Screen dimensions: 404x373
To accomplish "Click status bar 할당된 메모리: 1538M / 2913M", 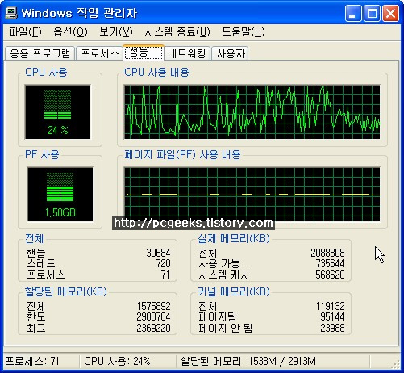I will [x=248, y=361].
